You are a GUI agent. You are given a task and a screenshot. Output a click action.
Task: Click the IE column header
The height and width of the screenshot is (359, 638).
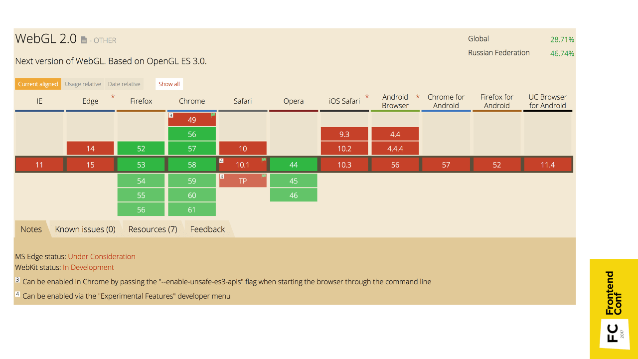39,101
